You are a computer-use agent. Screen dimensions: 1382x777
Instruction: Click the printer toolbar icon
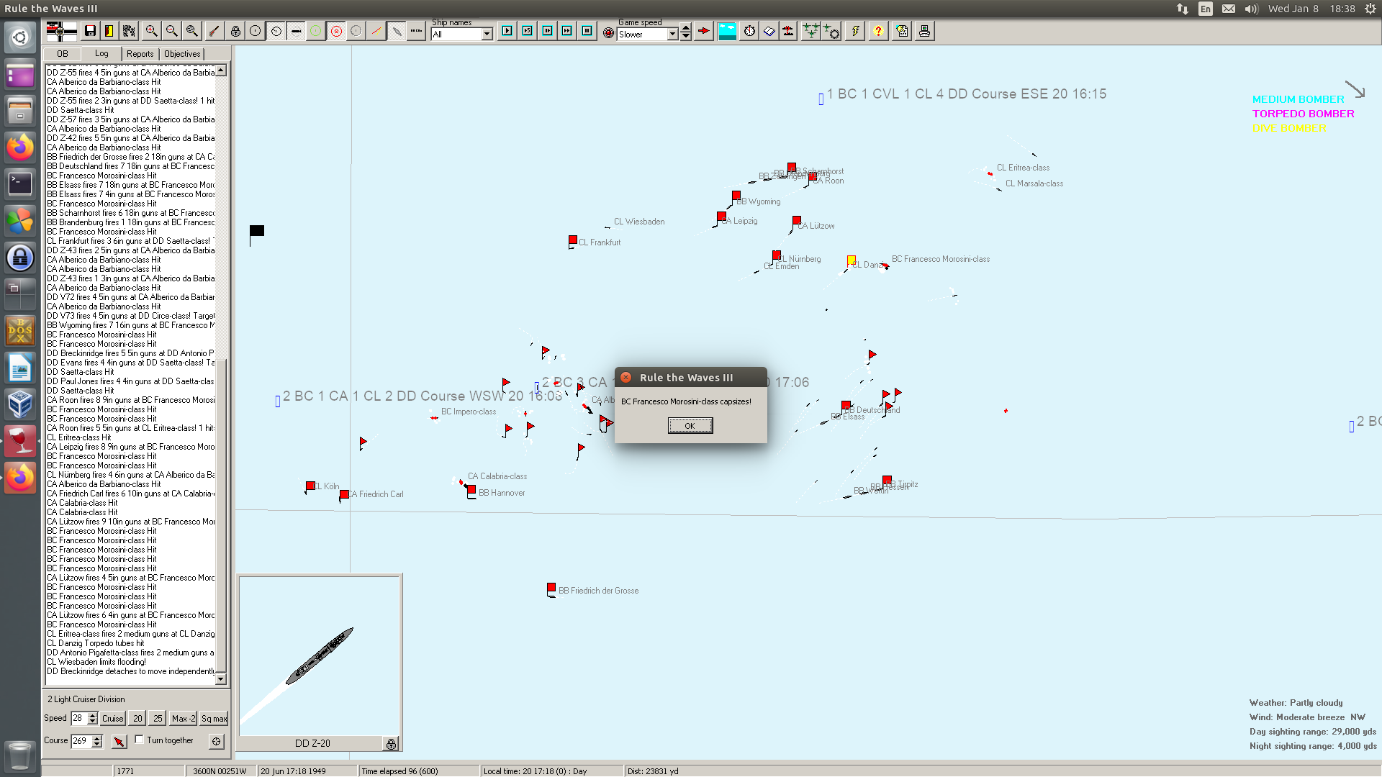[924, 31]
